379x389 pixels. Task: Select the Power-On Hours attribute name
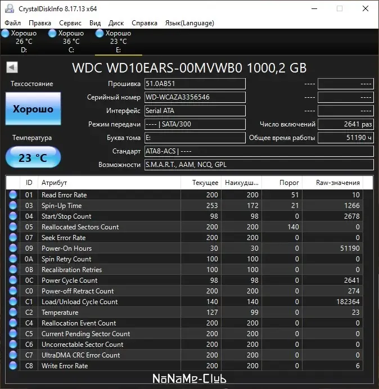click(x=67, y=248)
